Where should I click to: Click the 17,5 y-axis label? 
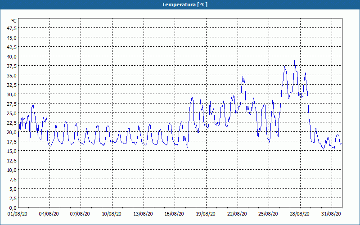pyautogui.click(x=12, y=142)
